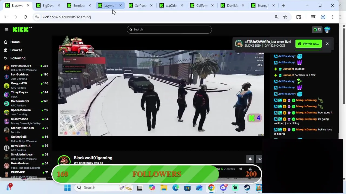
Task: Click the report warning triangle icon
Action: [x=250, y=169]
